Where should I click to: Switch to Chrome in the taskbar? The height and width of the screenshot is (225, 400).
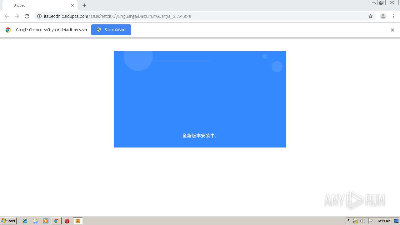(x=57, y=221)
